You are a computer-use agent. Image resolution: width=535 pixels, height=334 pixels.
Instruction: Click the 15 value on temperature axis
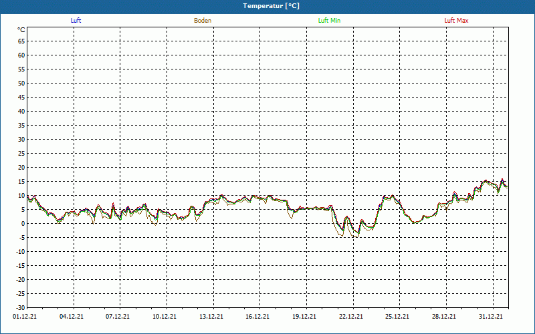coord(21,181)
